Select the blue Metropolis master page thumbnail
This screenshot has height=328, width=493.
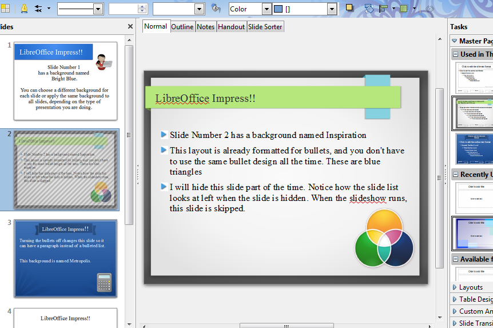(475, 149)
